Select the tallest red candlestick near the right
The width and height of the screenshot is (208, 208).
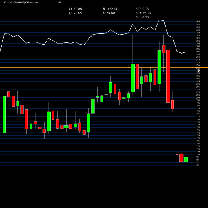pyautogui.click(x=168, y=76)
